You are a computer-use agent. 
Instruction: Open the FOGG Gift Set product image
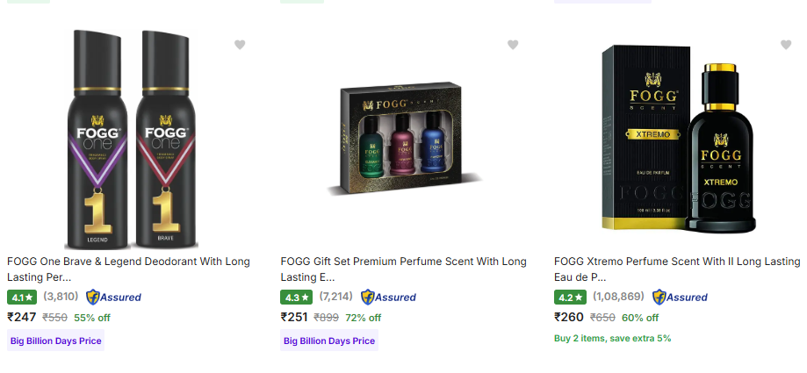[x=404, y=140]
